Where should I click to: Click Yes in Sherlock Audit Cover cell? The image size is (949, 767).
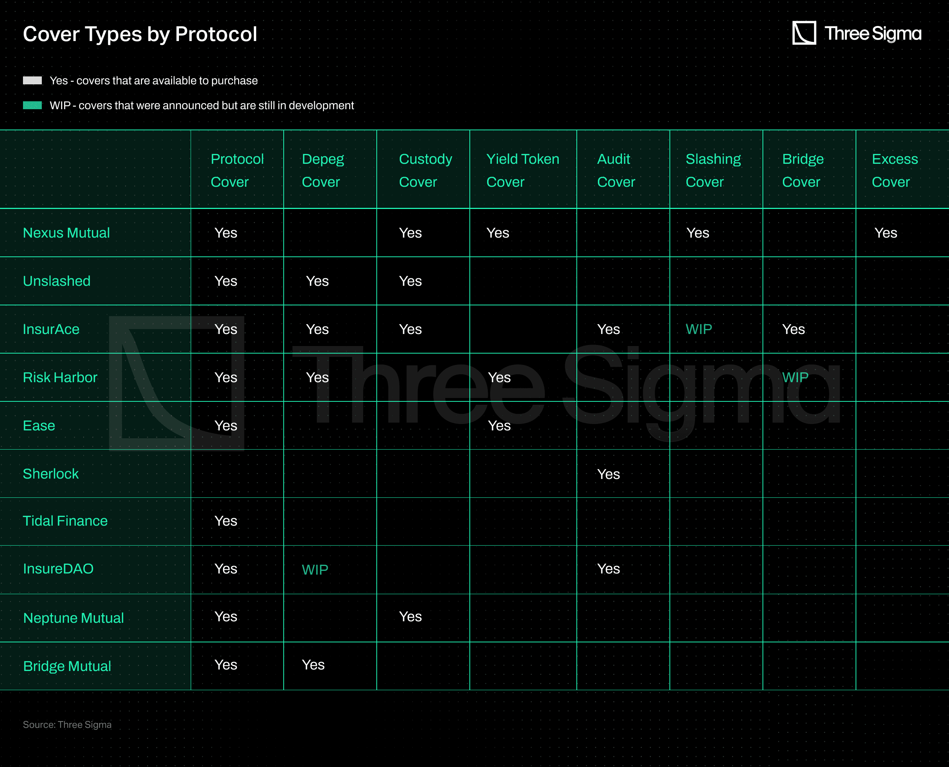pos(608,474)
